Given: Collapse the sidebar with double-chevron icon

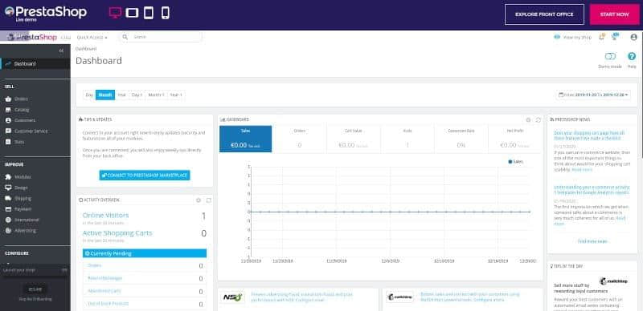Looking at the screenshot, I should (x=61, y=50).
